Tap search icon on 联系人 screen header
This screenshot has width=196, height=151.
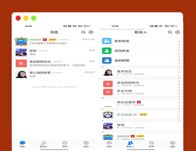[x=170, y=32]
